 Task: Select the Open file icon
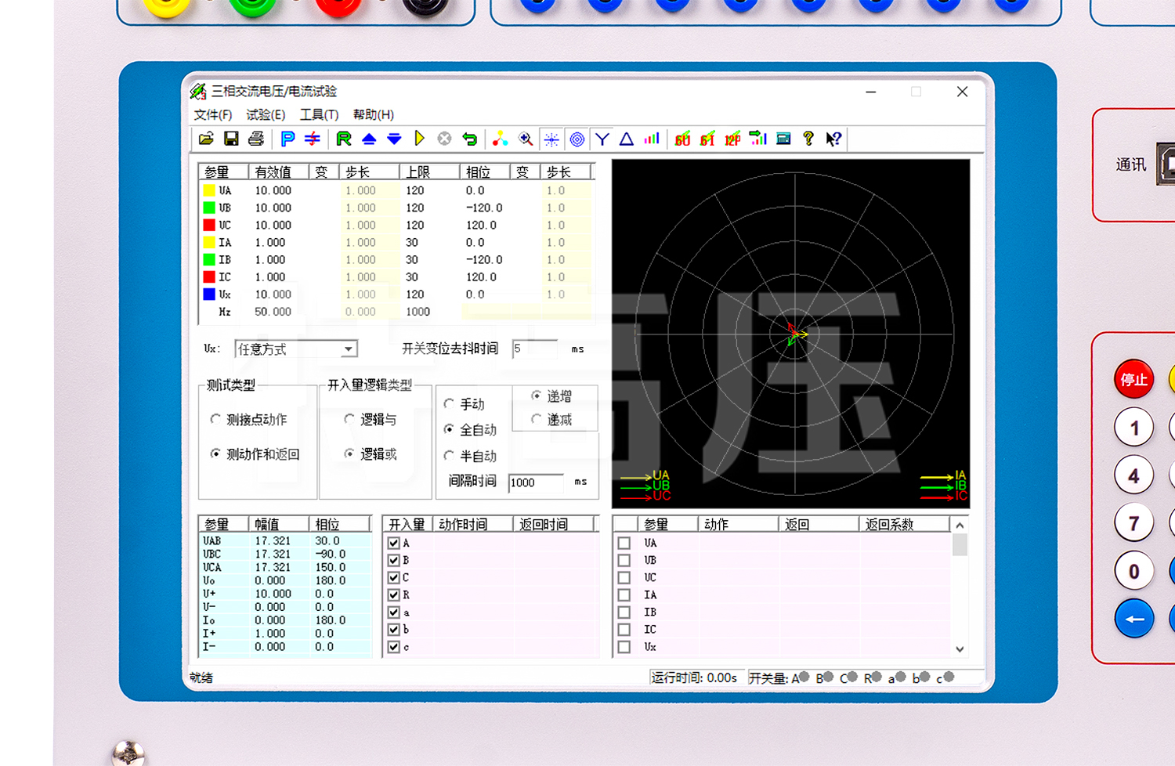[207, 139]
